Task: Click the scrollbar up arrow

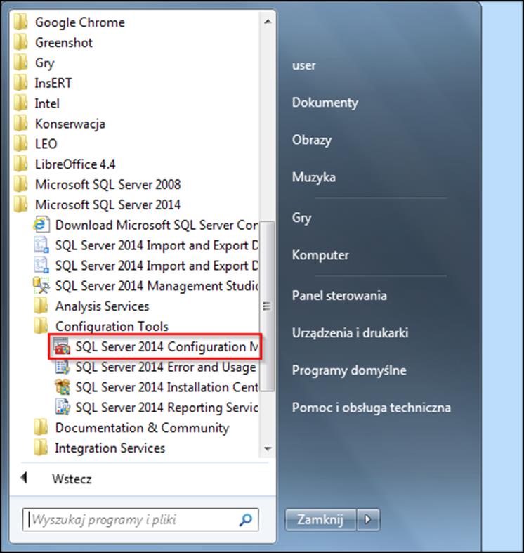Action: 268,22
